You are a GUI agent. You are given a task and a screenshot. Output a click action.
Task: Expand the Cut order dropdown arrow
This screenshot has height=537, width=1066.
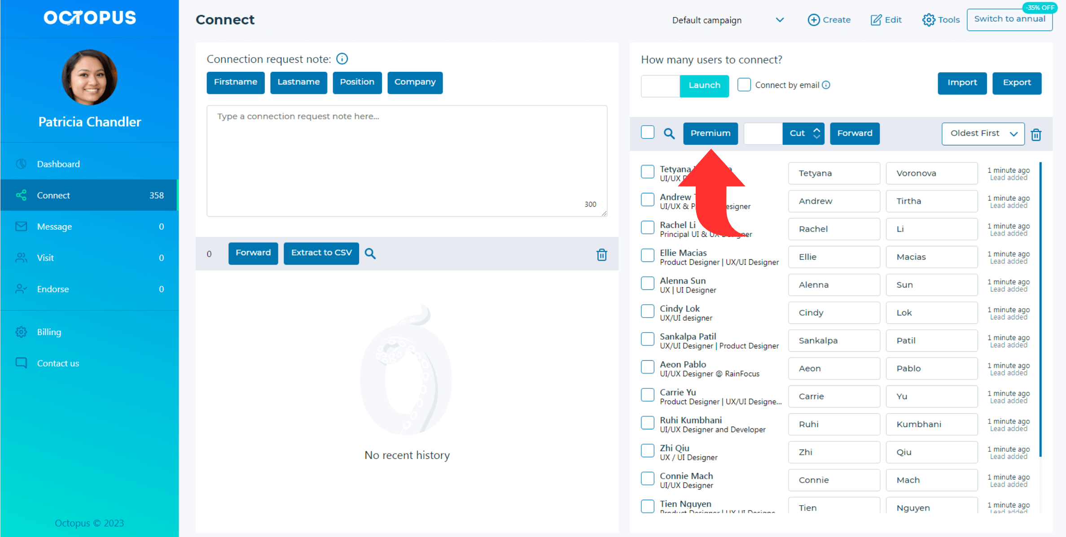tap(816, 134)
